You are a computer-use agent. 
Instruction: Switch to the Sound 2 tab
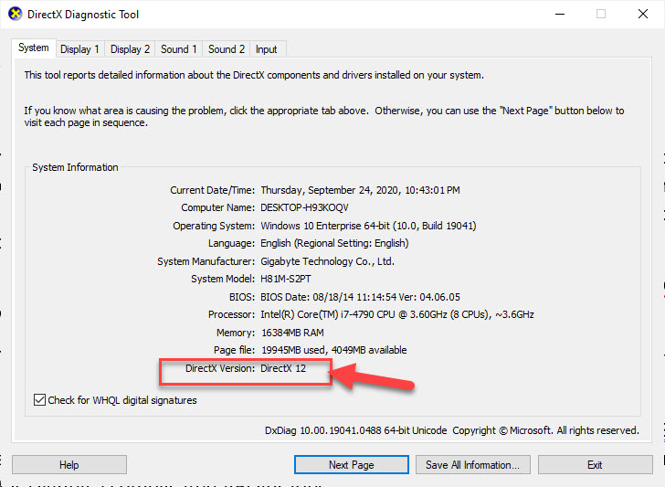coord(227,49)
